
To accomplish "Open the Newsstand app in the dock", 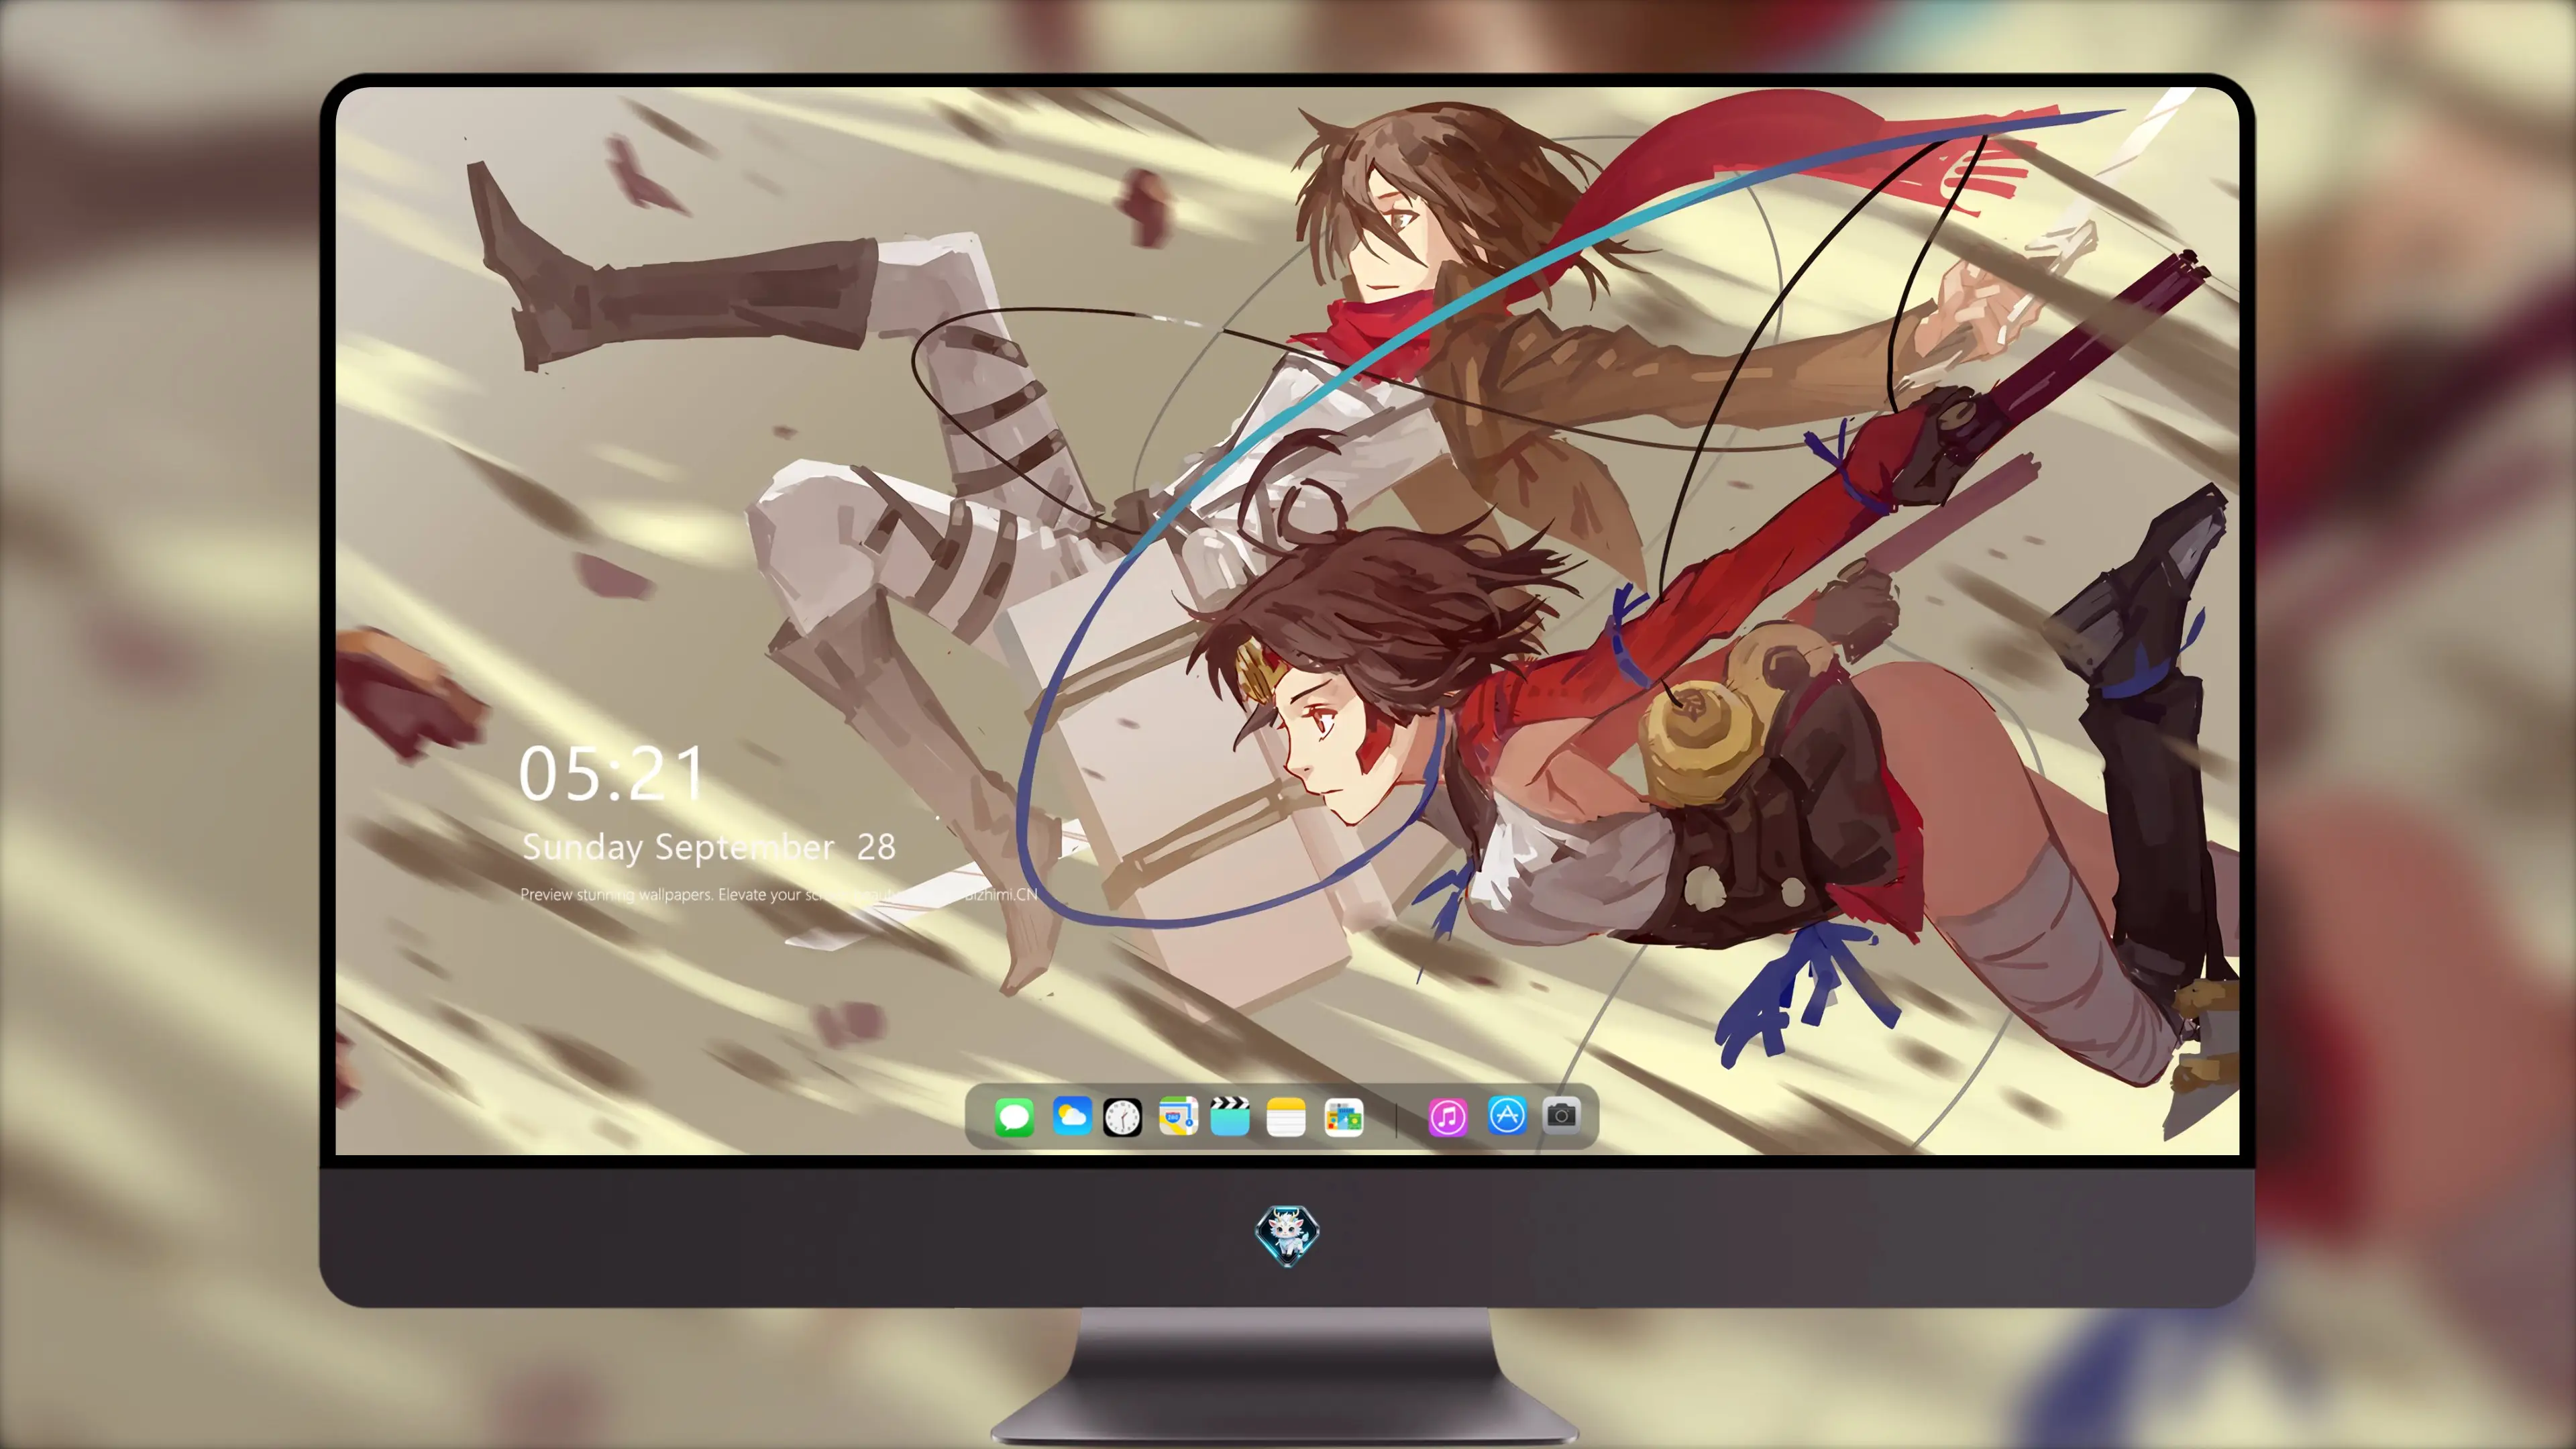I will point(1343,1117).
